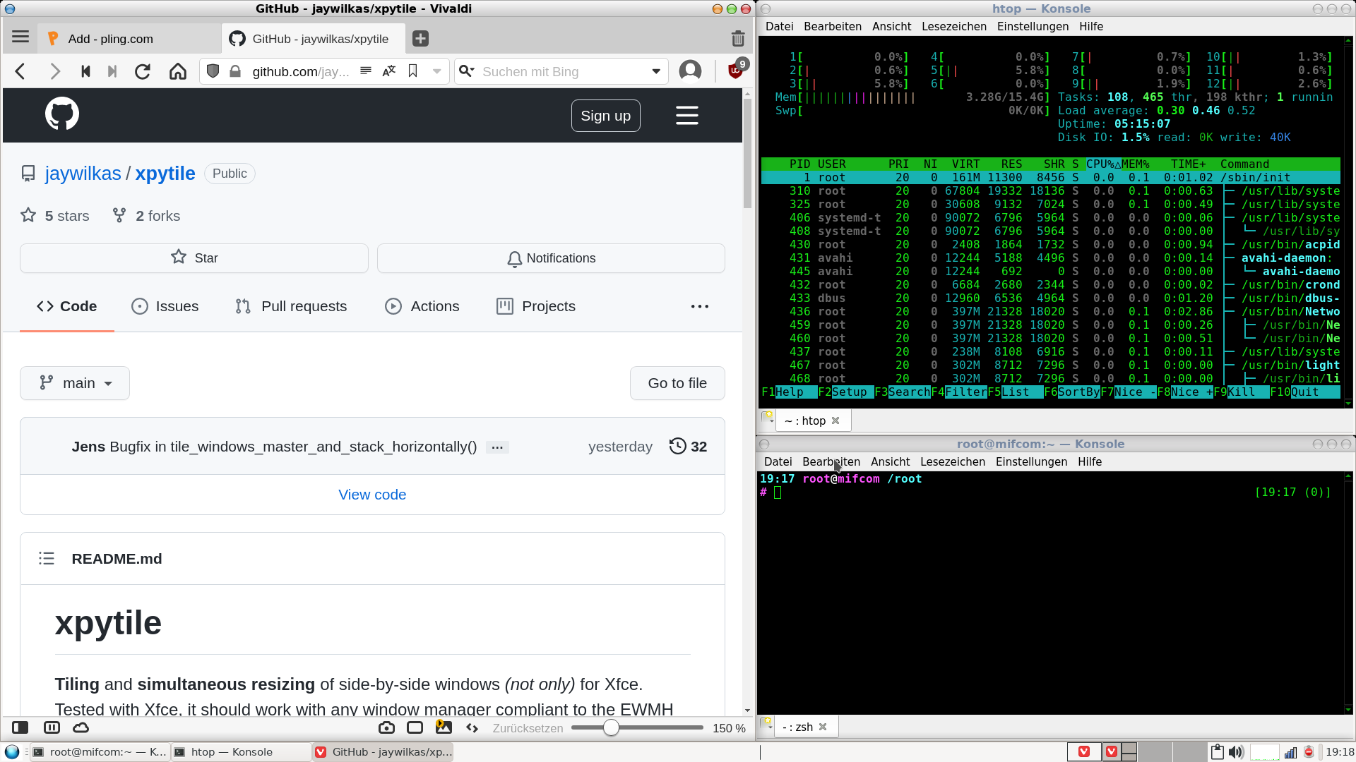
Task: Toggle images and animation loading
Action: pyautogui.click(x=444, y=727)
